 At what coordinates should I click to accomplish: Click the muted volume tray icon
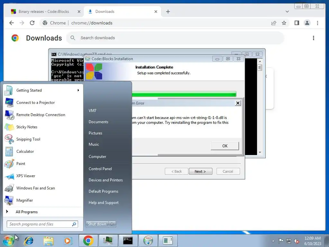[x=297, y=241]
